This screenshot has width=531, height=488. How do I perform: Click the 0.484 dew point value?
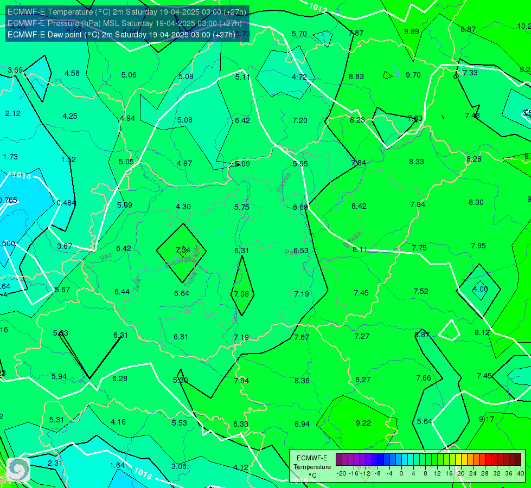pyautogui.click(x=66, y=203)
